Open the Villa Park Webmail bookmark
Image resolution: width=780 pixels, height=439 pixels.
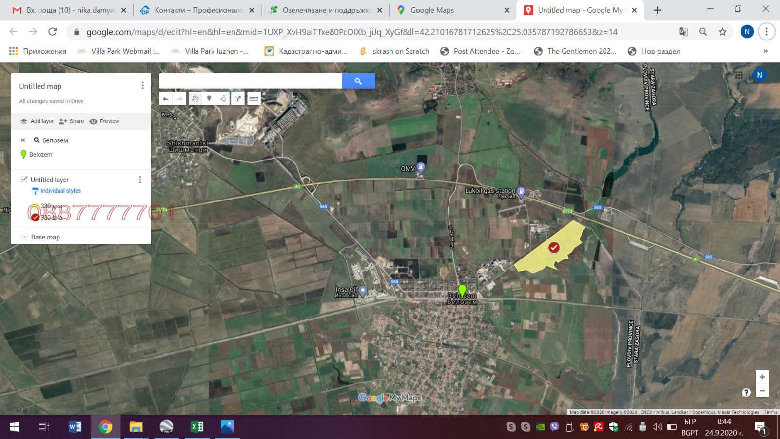click(x=118, y=51)
